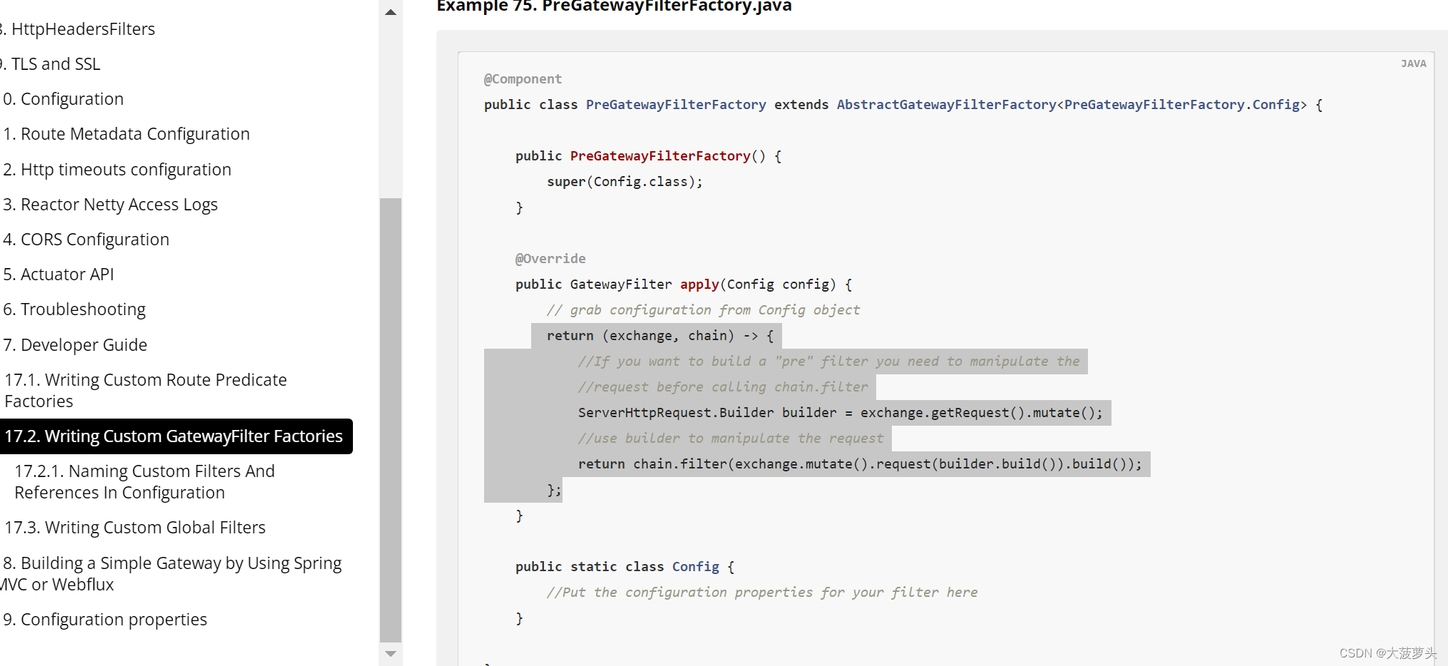The image size is (1448, 666).
Task: Click the '//use builder to manipulate the request' comment
Action: coord(731,439)
